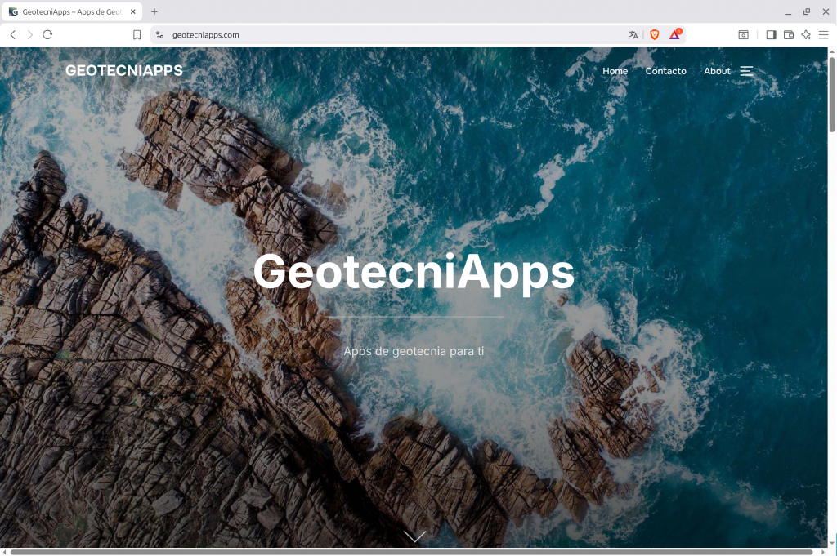Open the Brave Shields lion icon
Viewport: 837px width, 556px height.
point(655,35)
